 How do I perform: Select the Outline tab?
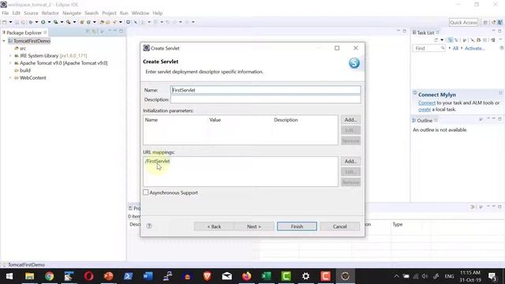click(x=425, y=121)
